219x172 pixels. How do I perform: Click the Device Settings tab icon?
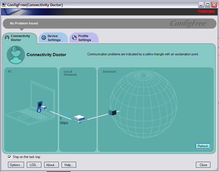44,38
